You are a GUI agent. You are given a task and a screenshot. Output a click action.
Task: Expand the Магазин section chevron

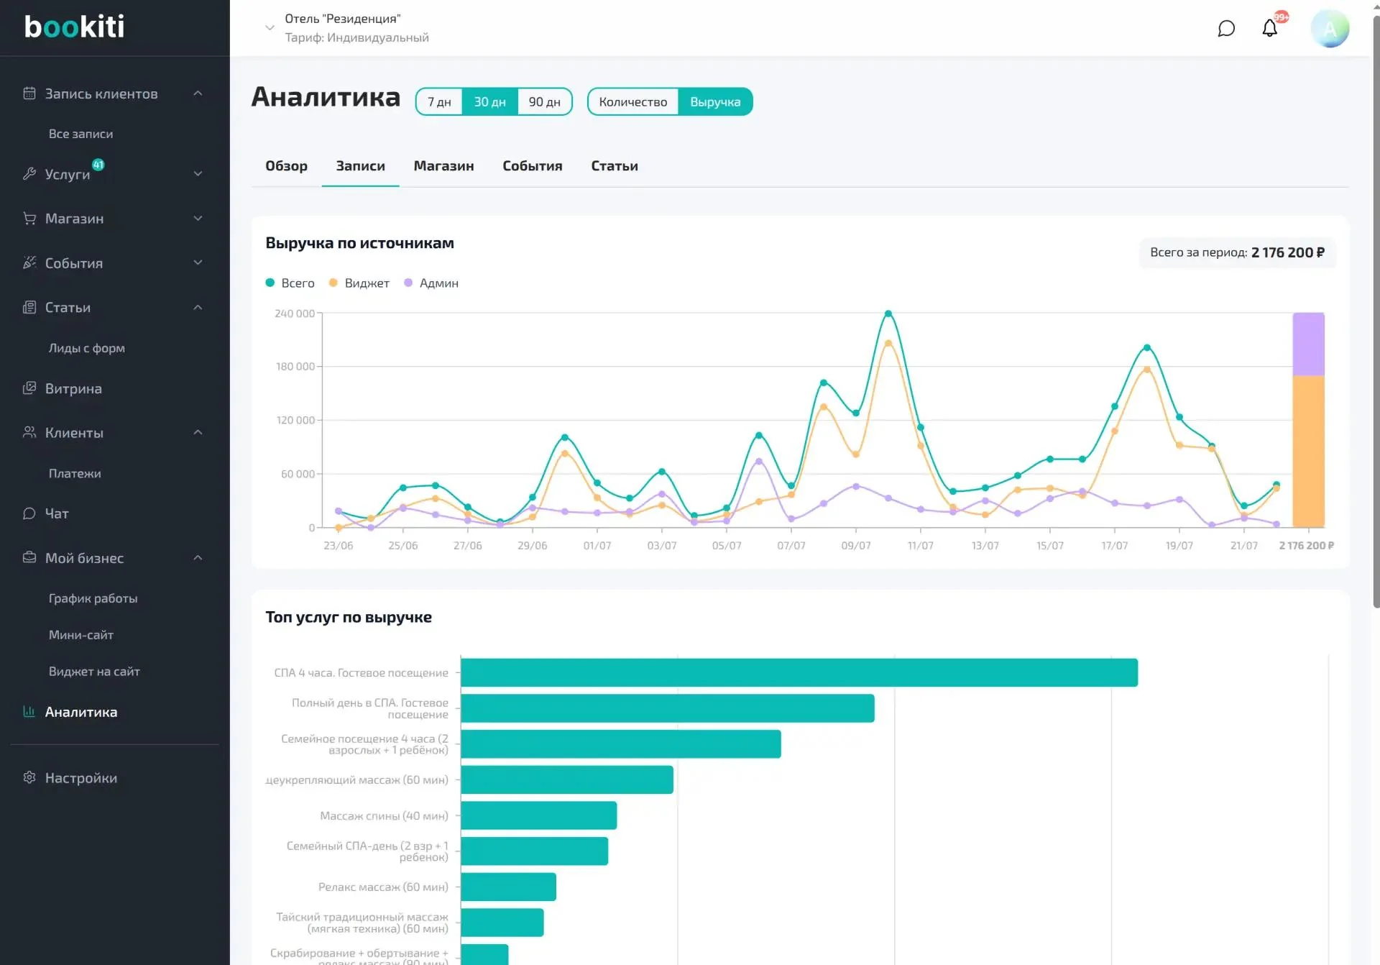[x=198, y=219]
